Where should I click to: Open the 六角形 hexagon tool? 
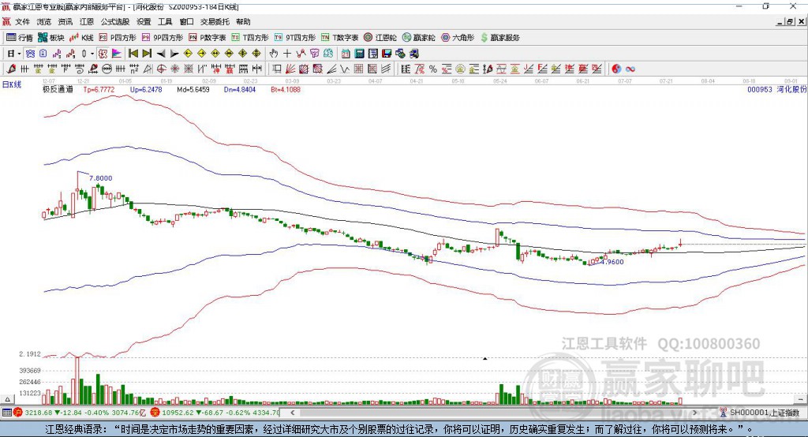(458, 38)
